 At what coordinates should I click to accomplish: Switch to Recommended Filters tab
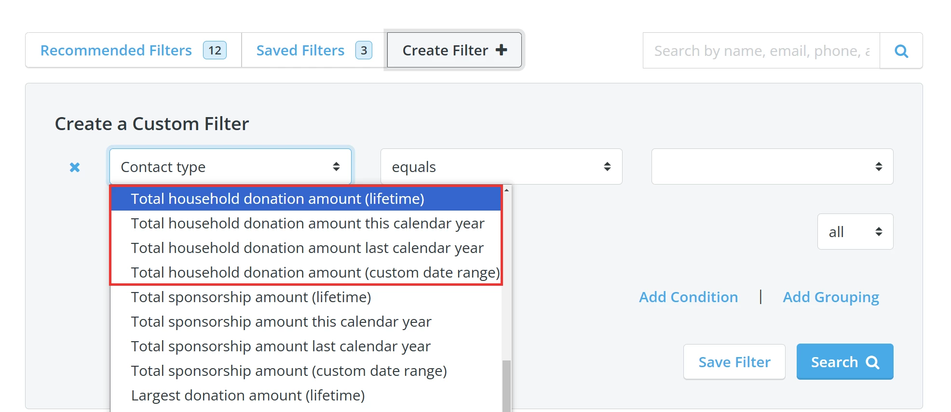pos(116,50)
